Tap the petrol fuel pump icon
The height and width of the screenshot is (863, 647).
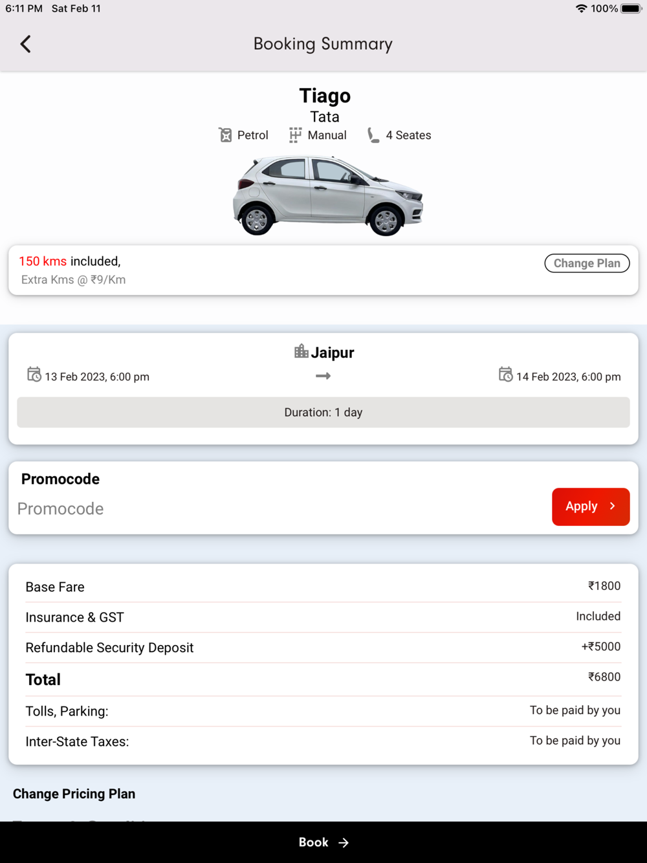click(x=225, y=135)
